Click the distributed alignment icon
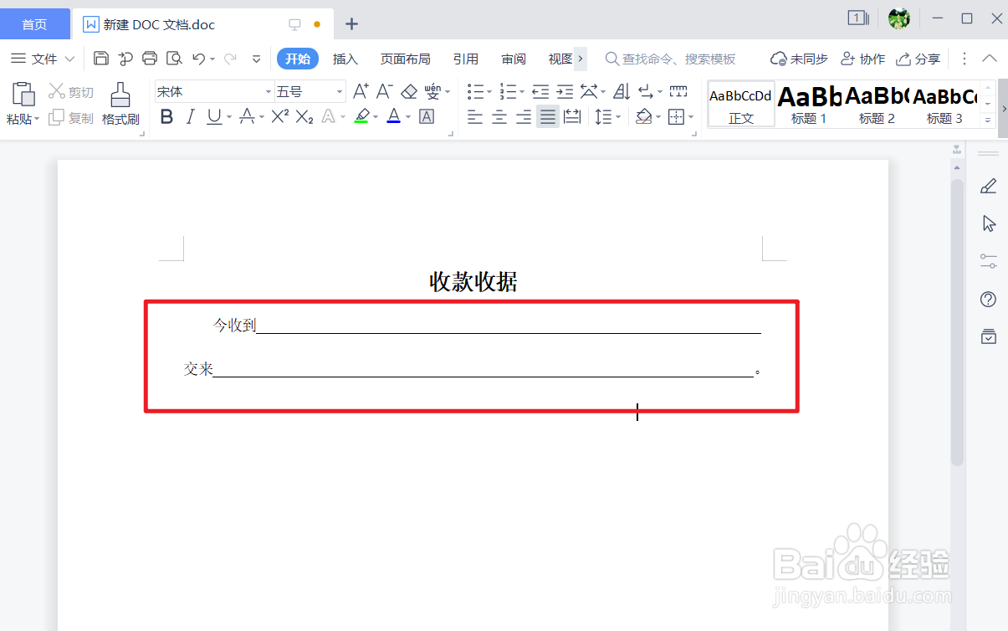Viewport: 1008px width, 631px height. (x=572, y=116)
